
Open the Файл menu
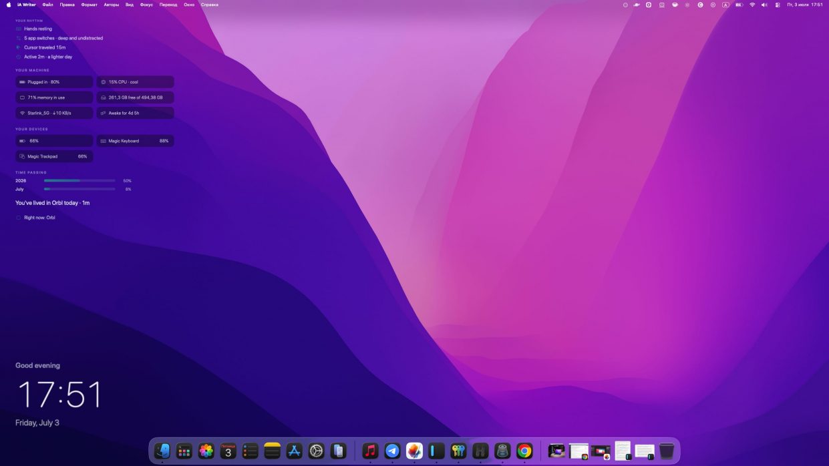pyautogui.click(x=47, y=5)
